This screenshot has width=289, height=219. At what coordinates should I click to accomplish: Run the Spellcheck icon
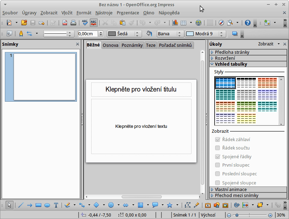tap(85, 23)
